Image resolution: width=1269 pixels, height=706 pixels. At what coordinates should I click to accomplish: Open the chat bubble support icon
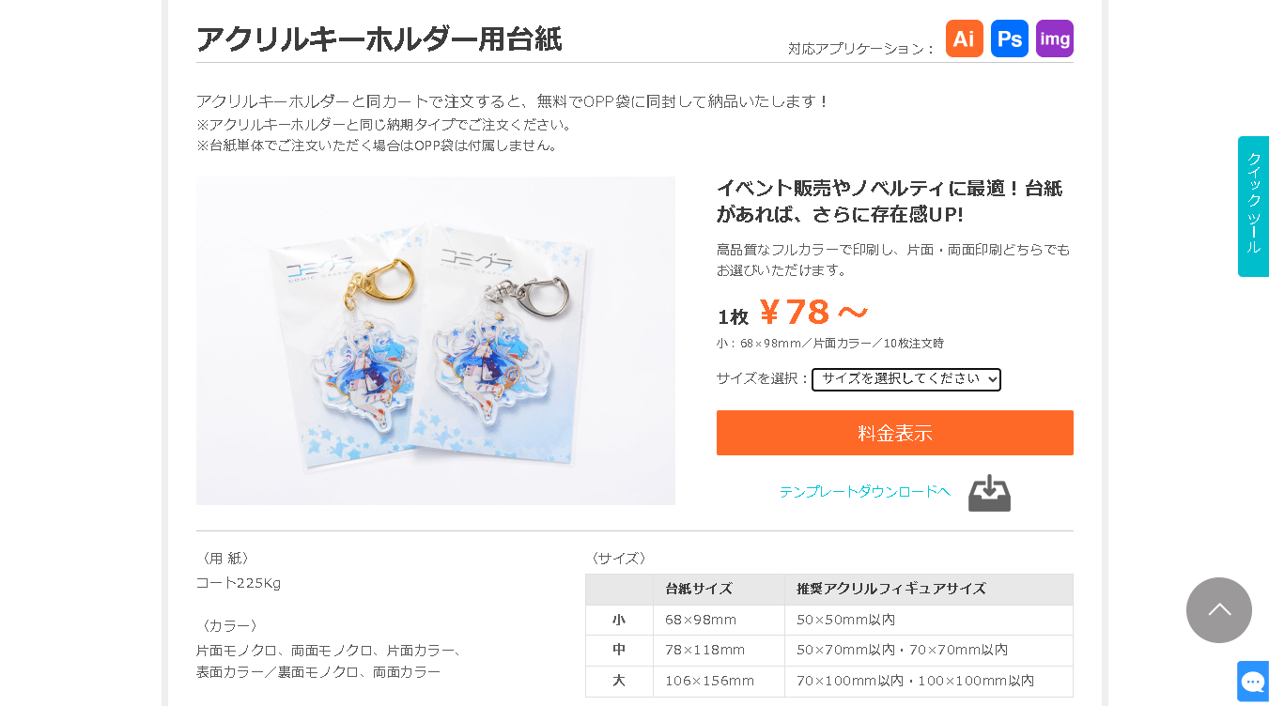pyautogui.click(x=1253, y=682)
